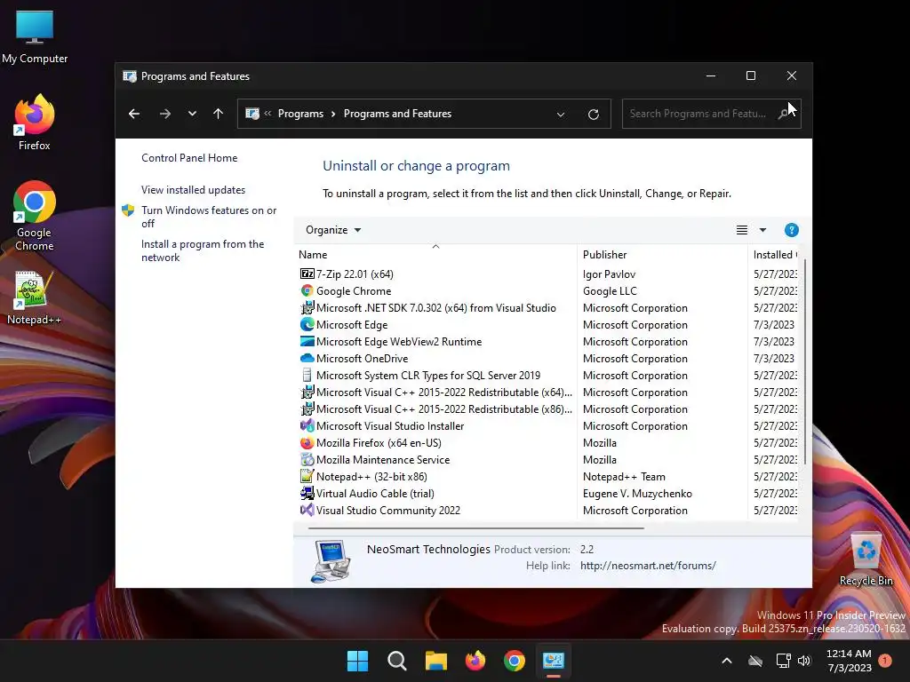Image resolution: width=910 pixels, height=682 pixels.
Task: Click the notification badge in system tray
Action: 885,661
